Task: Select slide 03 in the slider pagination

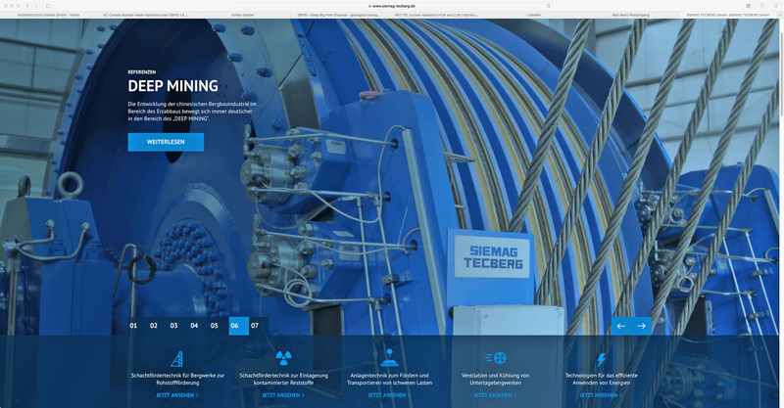Action: click(x=173, y=325)
